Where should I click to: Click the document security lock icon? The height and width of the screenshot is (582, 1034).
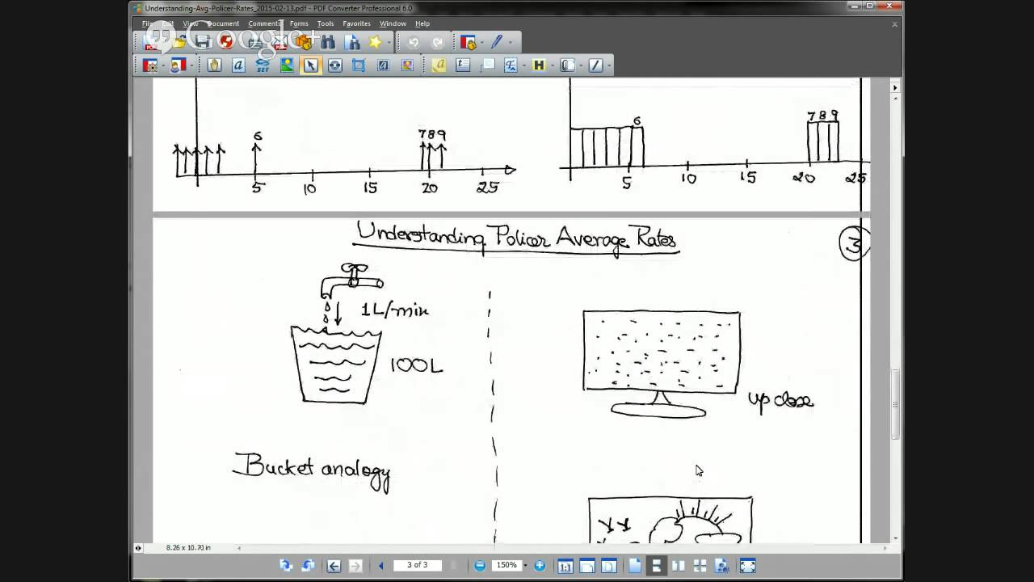pyautogui.click(x=468, y=42)
